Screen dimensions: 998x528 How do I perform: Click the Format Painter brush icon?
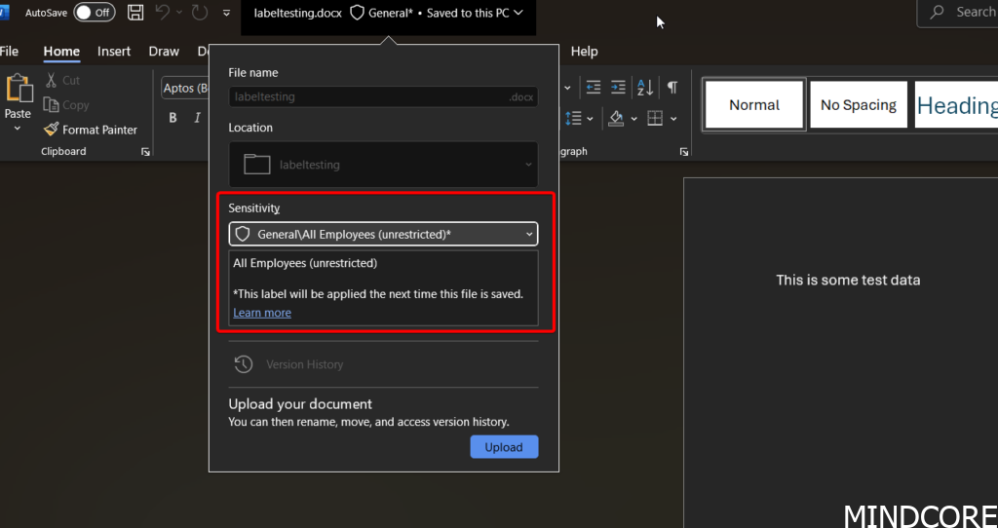(51, 130)
